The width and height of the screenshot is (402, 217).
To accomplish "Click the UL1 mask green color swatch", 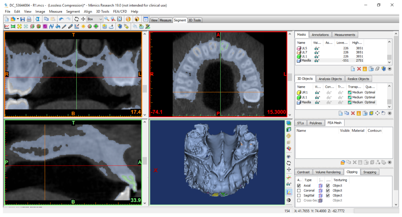I will click(299, 57).
